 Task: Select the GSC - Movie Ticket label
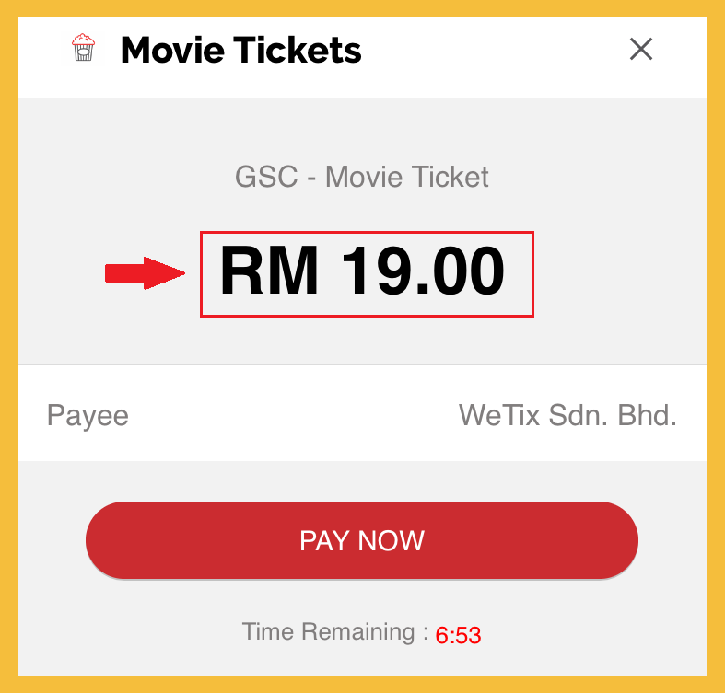(362, 177)
